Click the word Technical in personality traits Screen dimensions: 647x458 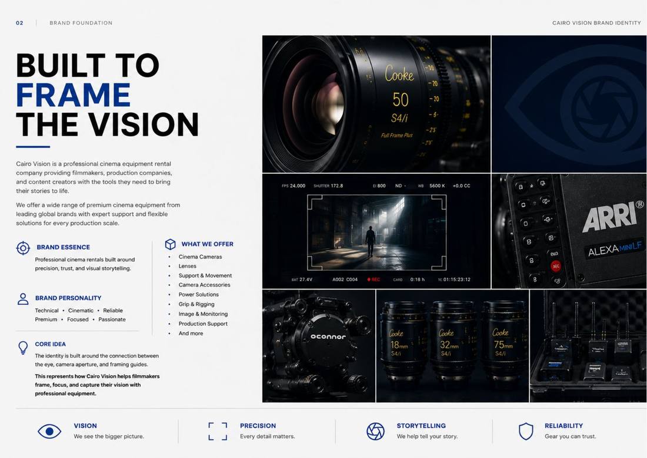click(x=46, y=311)
